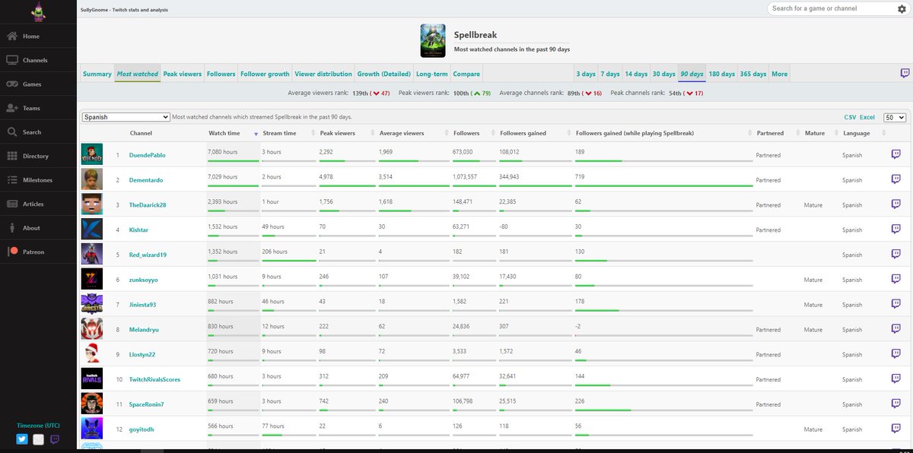Click the 7,080 hours watch time cell
The width and height of the screenshot is (913, 453).
pyautogui.click(x=233, y=154)
